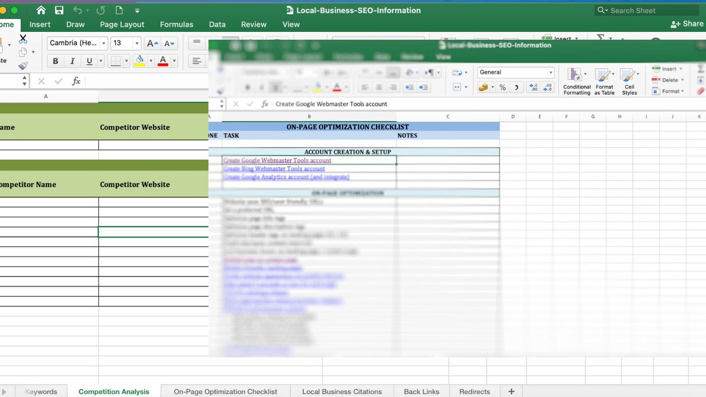Open the Draw ribbon tab
706x397 pixels.
click(x=75, y=25)
